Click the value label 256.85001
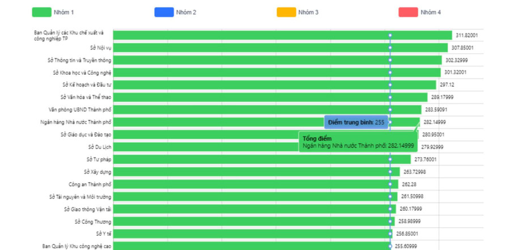510x250 pixels. [407, 234]
